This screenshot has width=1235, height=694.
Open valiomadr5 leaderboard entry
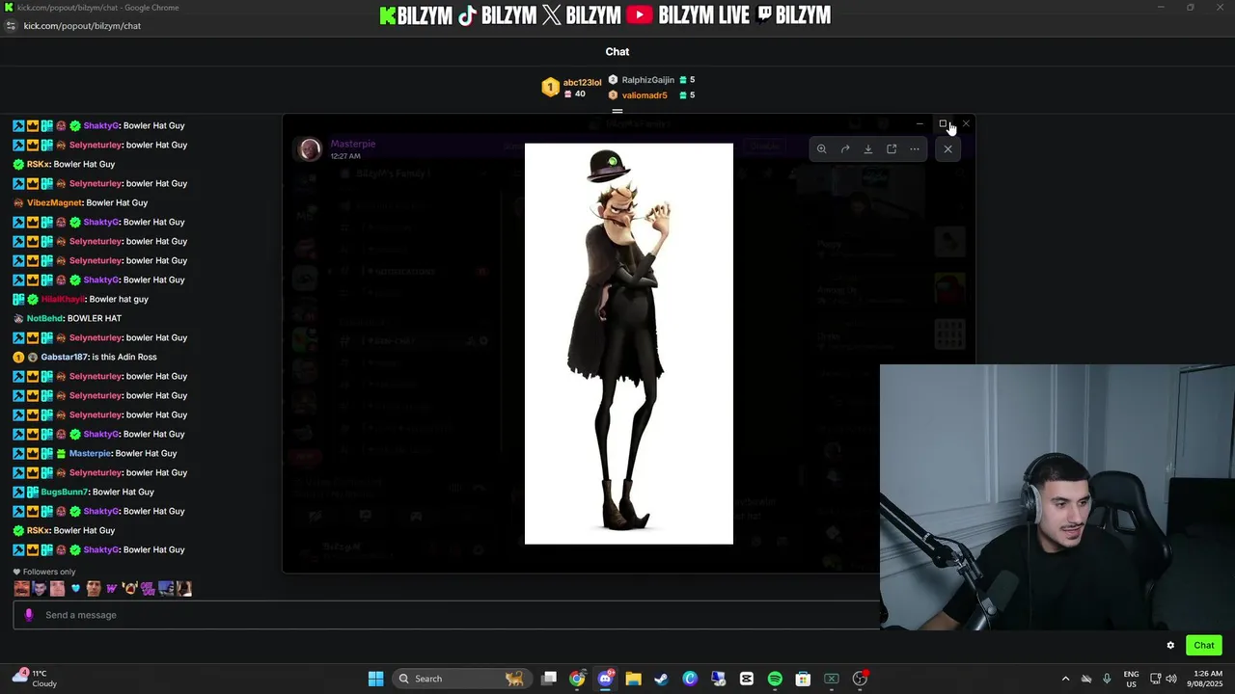(x=651, y=95)
